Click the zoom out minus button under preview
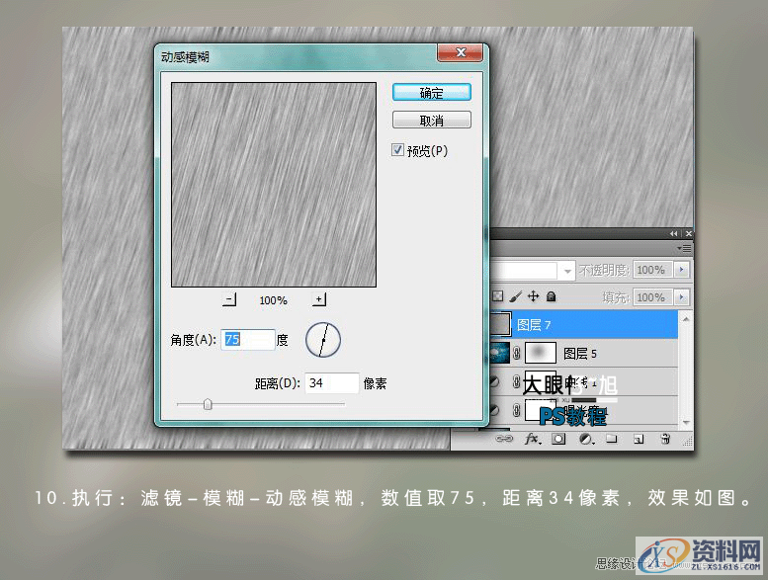 tap(230, 299)
